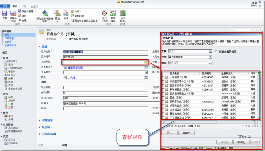265x151 pixels.
Task: Jump to 详细信息 in 基本窗体 navigation
Action: coord(9,38)
